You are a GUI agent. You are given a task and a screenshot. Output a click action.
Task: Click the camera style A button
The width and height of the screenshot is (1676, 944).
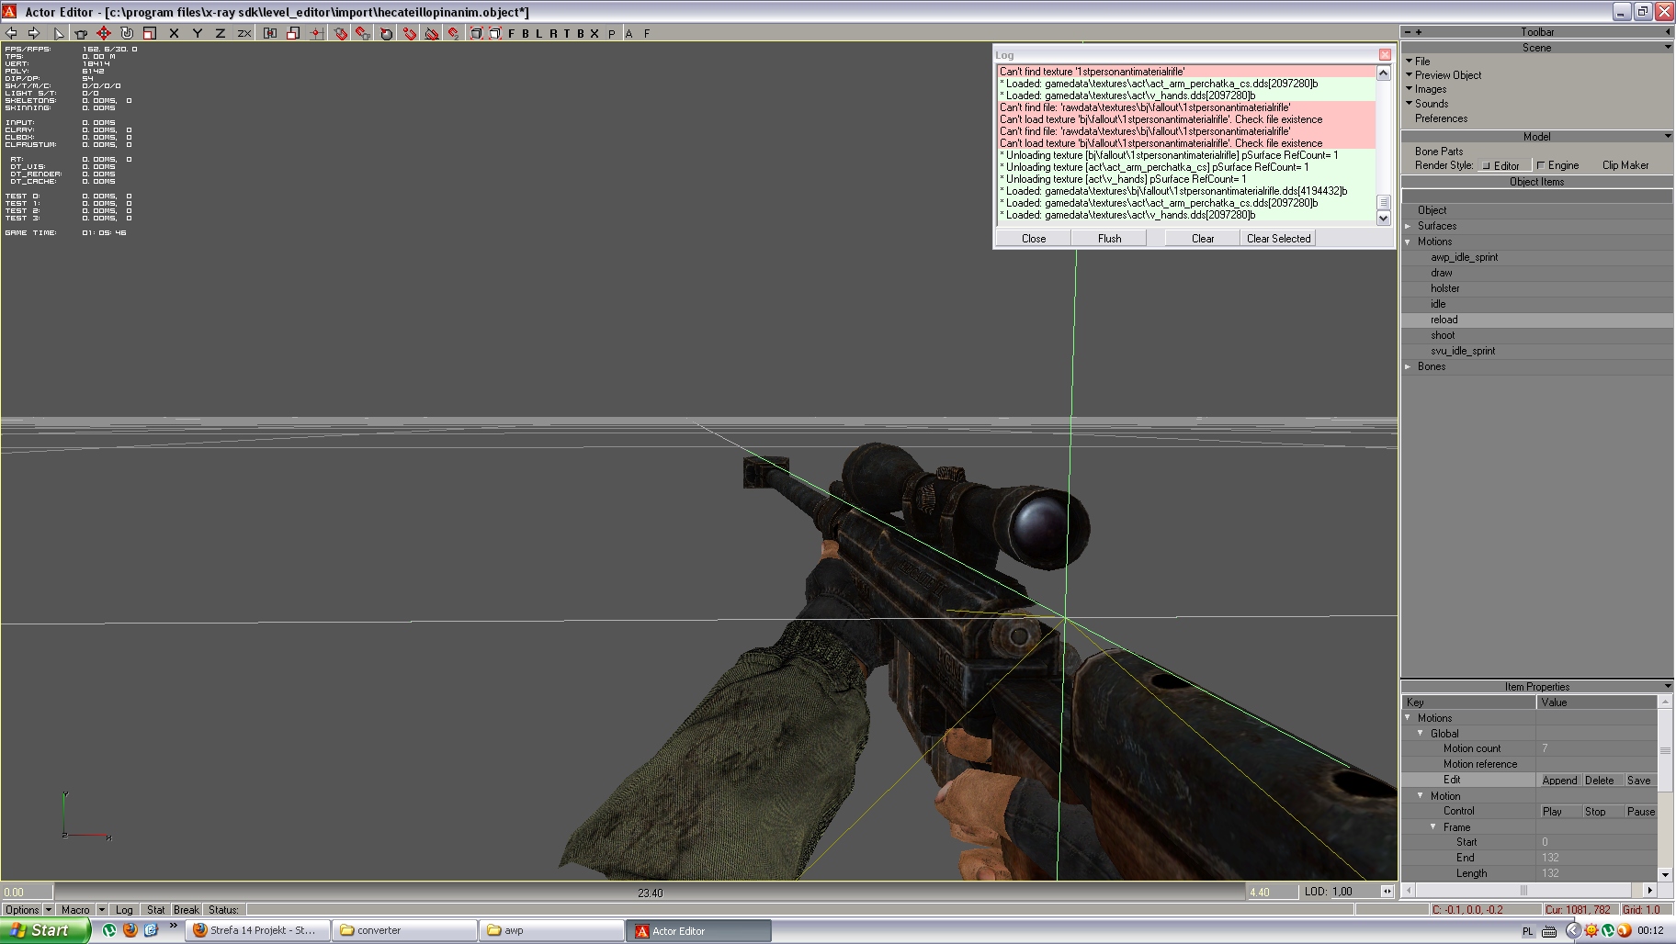(629, 33)
